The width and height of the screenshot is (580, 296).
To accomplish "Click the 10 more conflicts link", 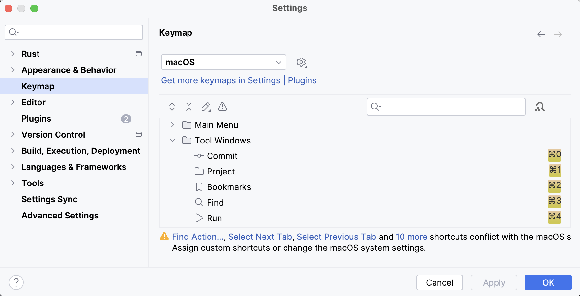I will coord(411,237).
